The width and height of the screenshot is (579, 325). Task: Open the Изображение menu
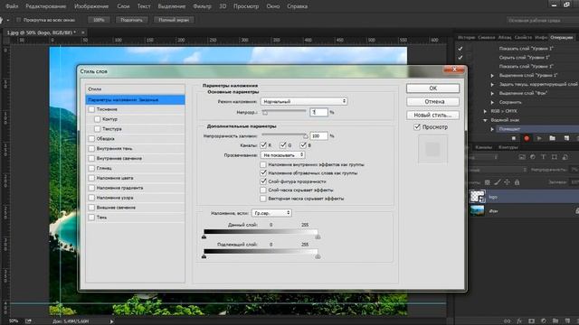tap(91, 6)
